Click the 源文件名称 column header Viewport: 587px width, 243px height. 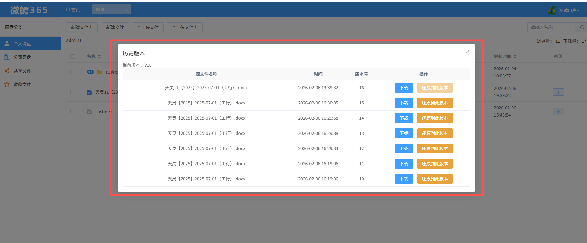(x=206, y=74)
